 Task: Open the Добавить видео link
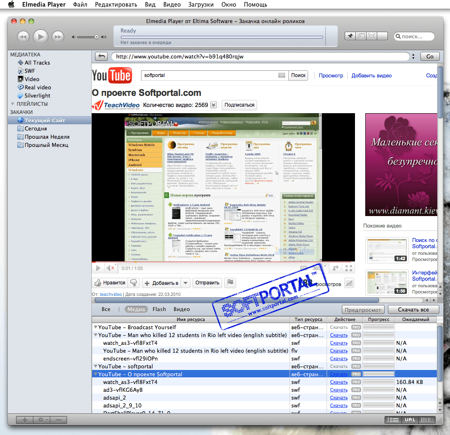pos(371,75)
